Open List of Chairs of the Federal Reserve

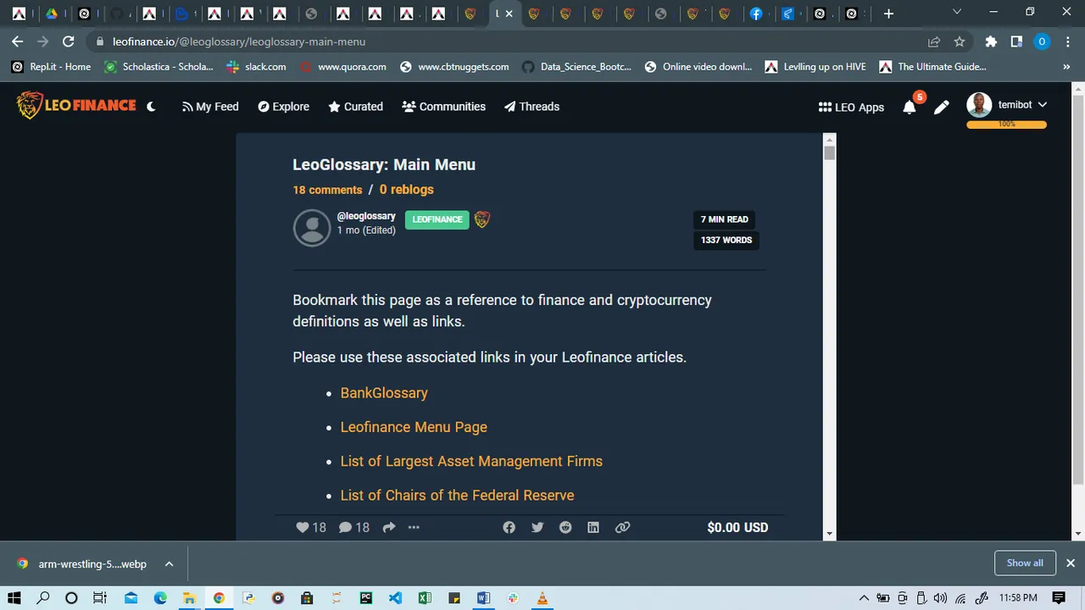pos(457,495)
